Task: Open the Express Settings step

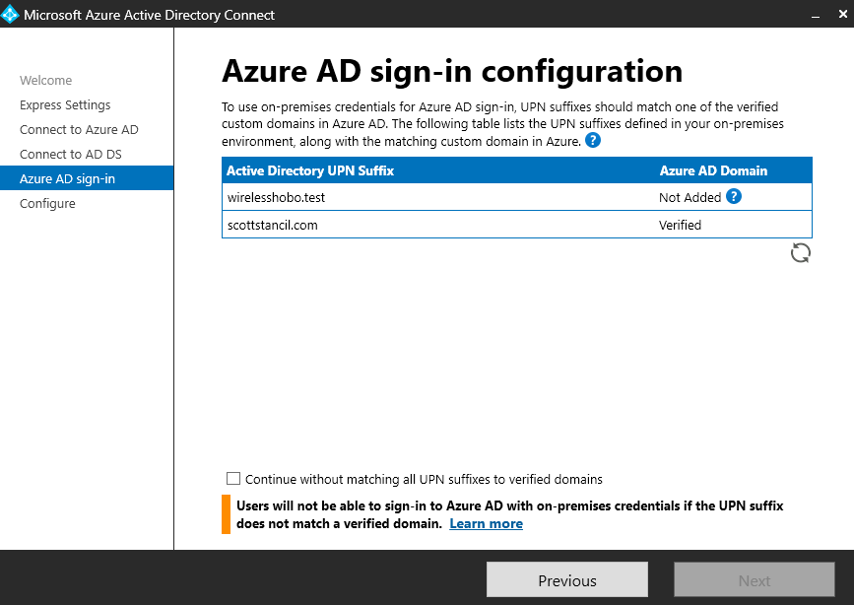Action: tap(65, 105)
